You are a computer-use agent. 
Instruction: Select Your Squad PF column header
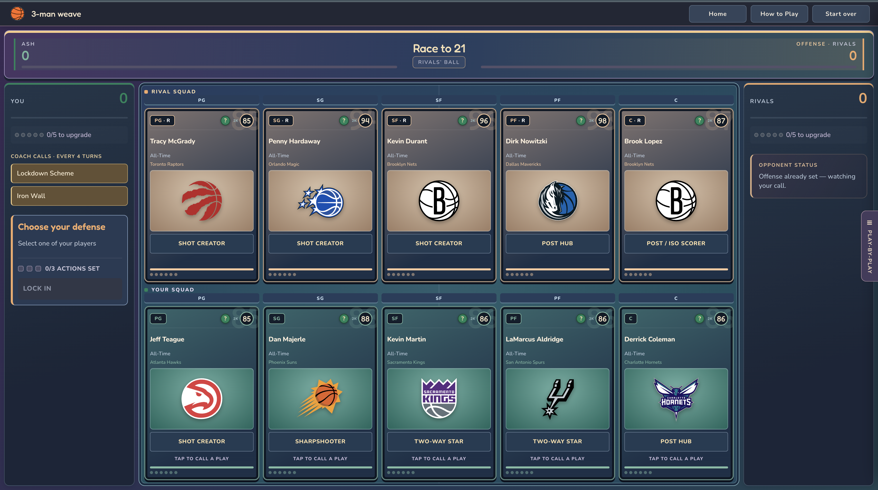click(558, 298)
